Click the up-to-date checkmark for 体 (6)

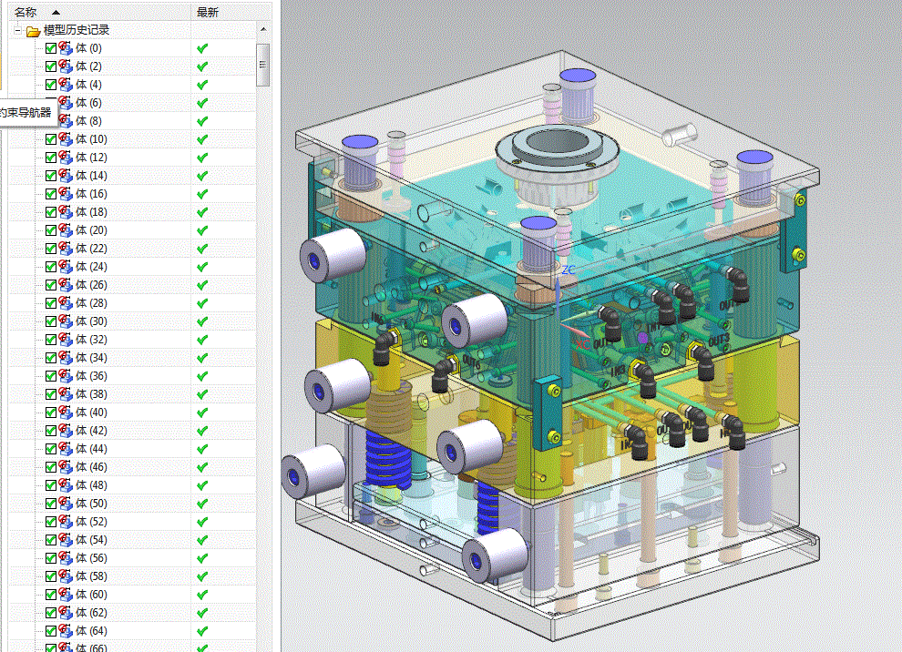202,104
